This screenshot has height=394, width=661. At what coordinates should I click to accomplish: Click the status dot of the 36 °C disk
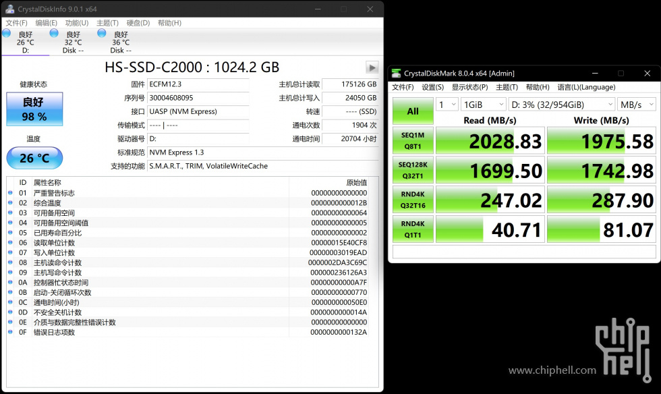(102, 33)
